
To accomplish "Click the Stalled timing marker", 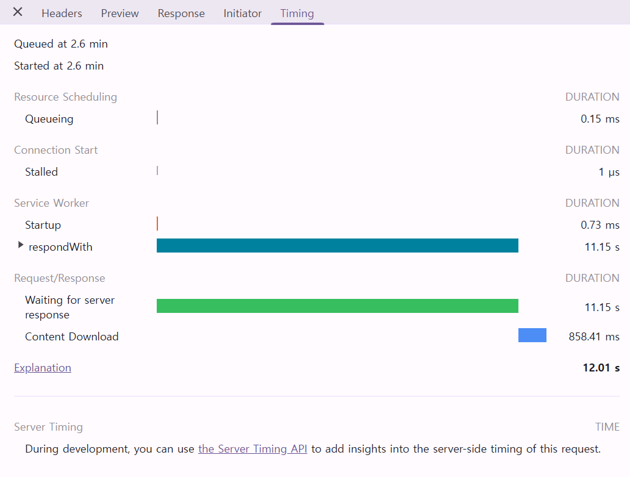I will point(157,171).
